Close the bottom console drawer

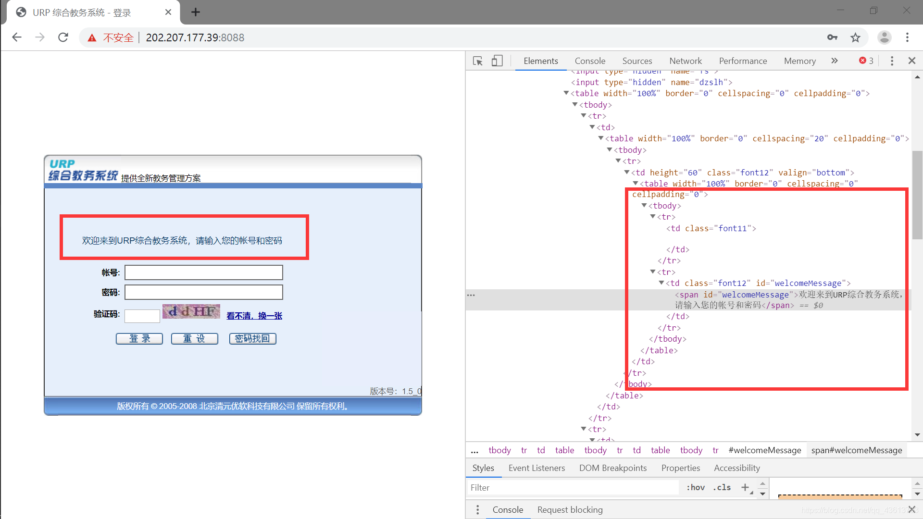pos(912,509)
